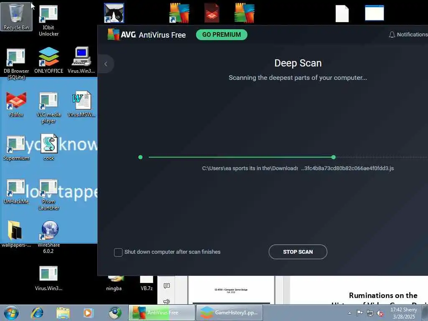
Task: Select the Virus.MSW... document icon
Action: [82, 104]
